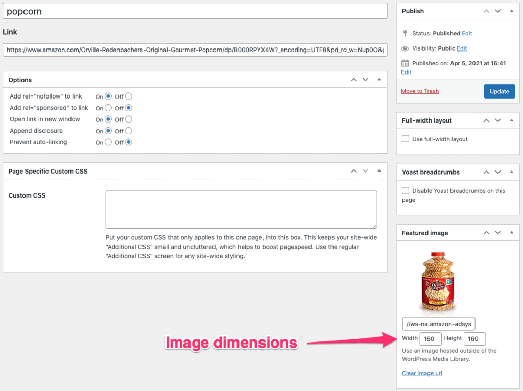Move Options panel up
The height and width of the screenshot is (391, 523).
tap(353, 80)
